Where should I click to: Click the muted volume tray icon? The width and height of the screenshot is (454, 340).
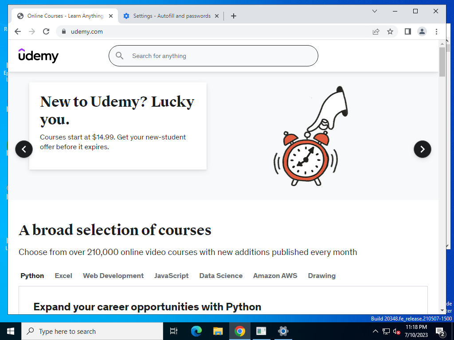397,331
